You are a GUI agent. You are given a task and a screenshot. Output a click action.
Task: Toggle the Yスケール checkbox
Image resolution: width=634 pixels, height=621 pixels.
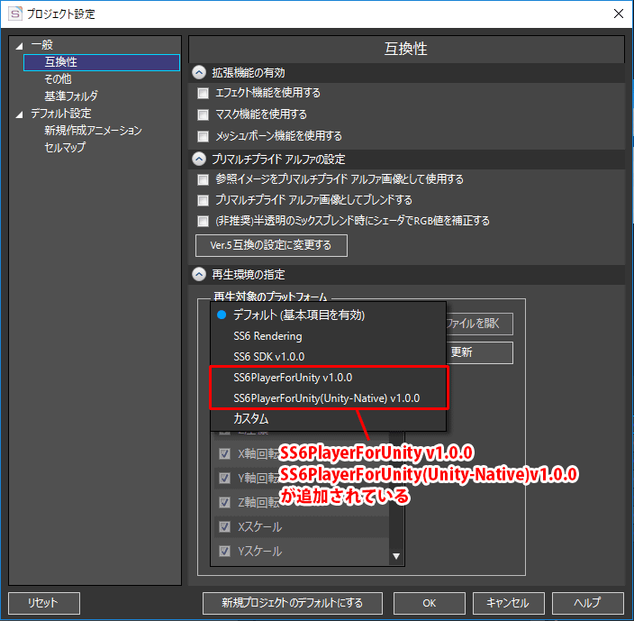coord(224,551)
